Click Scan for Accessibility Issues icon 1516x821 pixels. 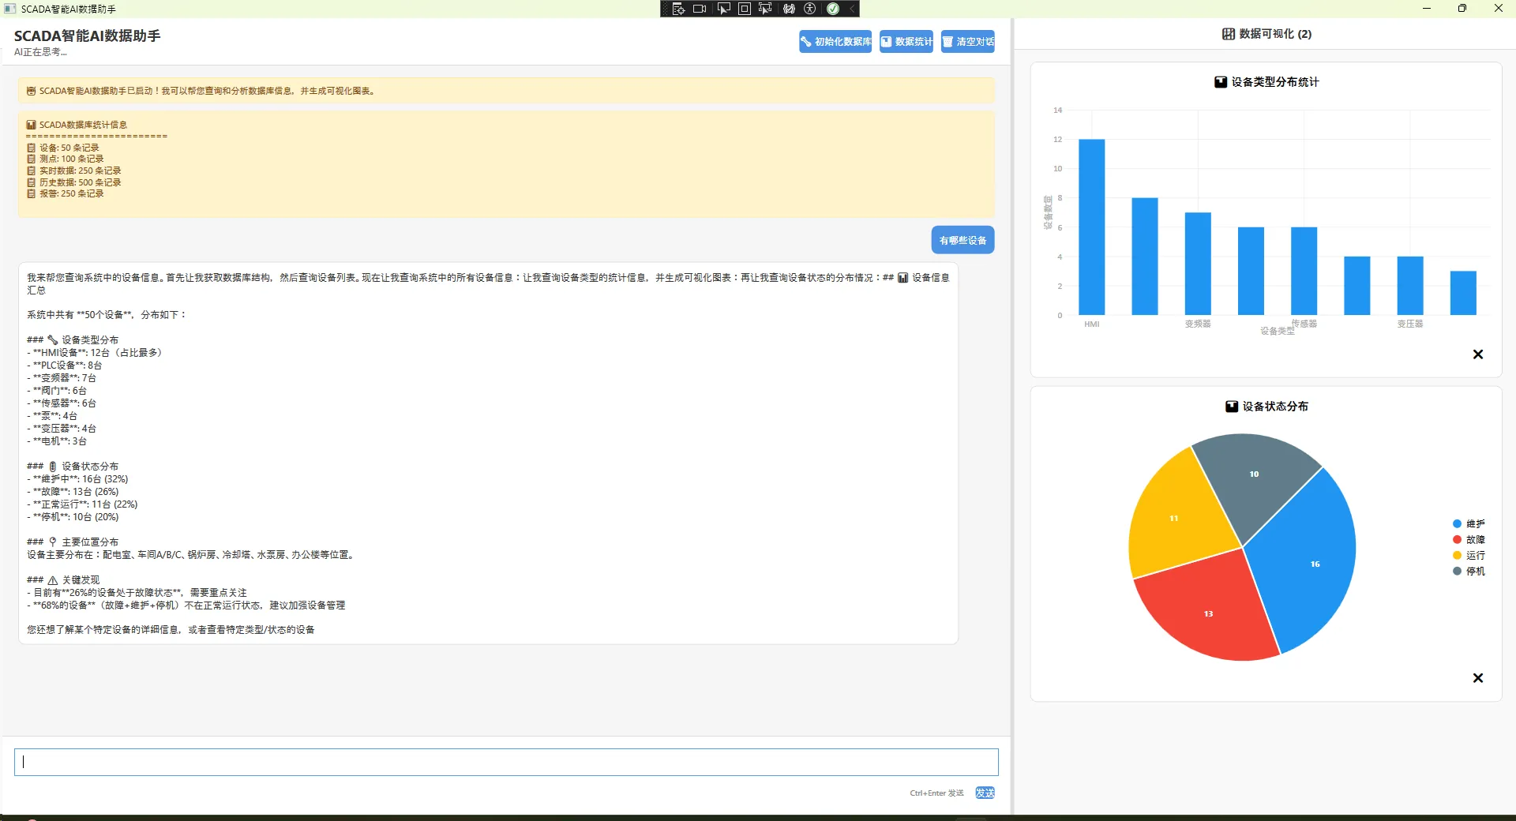pyautogui.click(x=810, y=9)
